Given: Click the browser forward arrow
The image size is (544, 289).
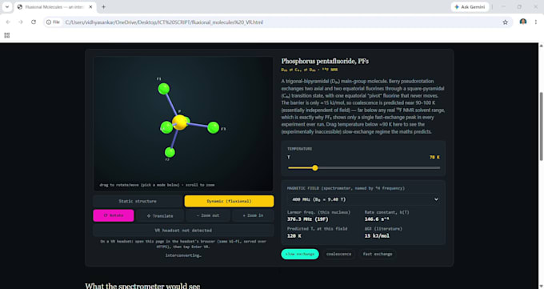Looking at the screenshot, I should [x=21, y=22].
